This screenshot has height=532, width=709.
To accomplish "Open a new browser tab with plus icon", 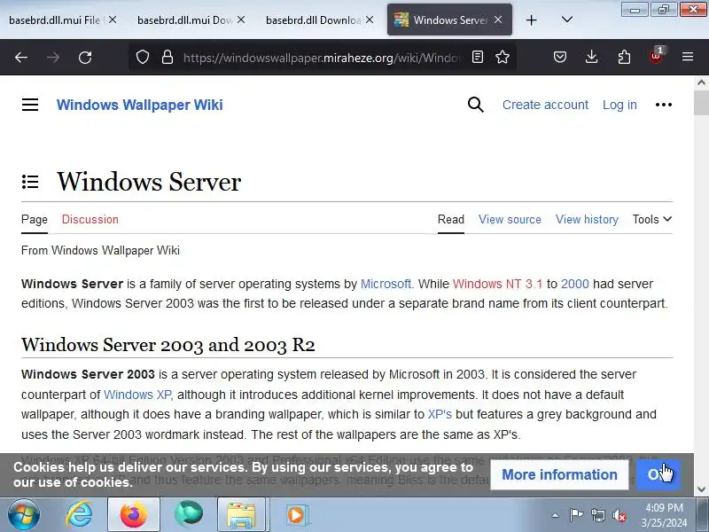I will pos(531,20).
